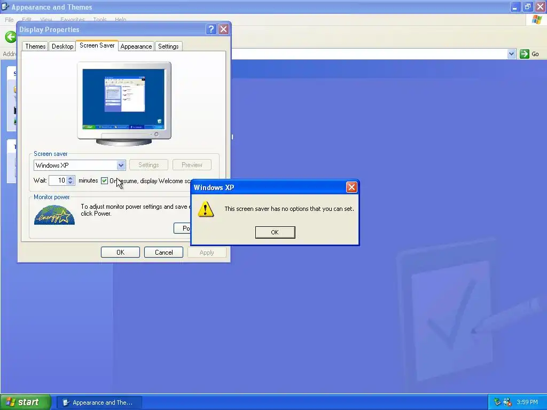
Task: Click the Energy Star logo
Action: pyautogui.click(x=54, y=215)
